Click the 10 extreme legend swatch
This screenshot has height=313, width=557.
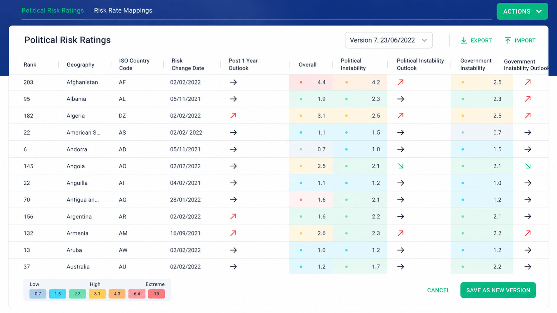(157, 294)
